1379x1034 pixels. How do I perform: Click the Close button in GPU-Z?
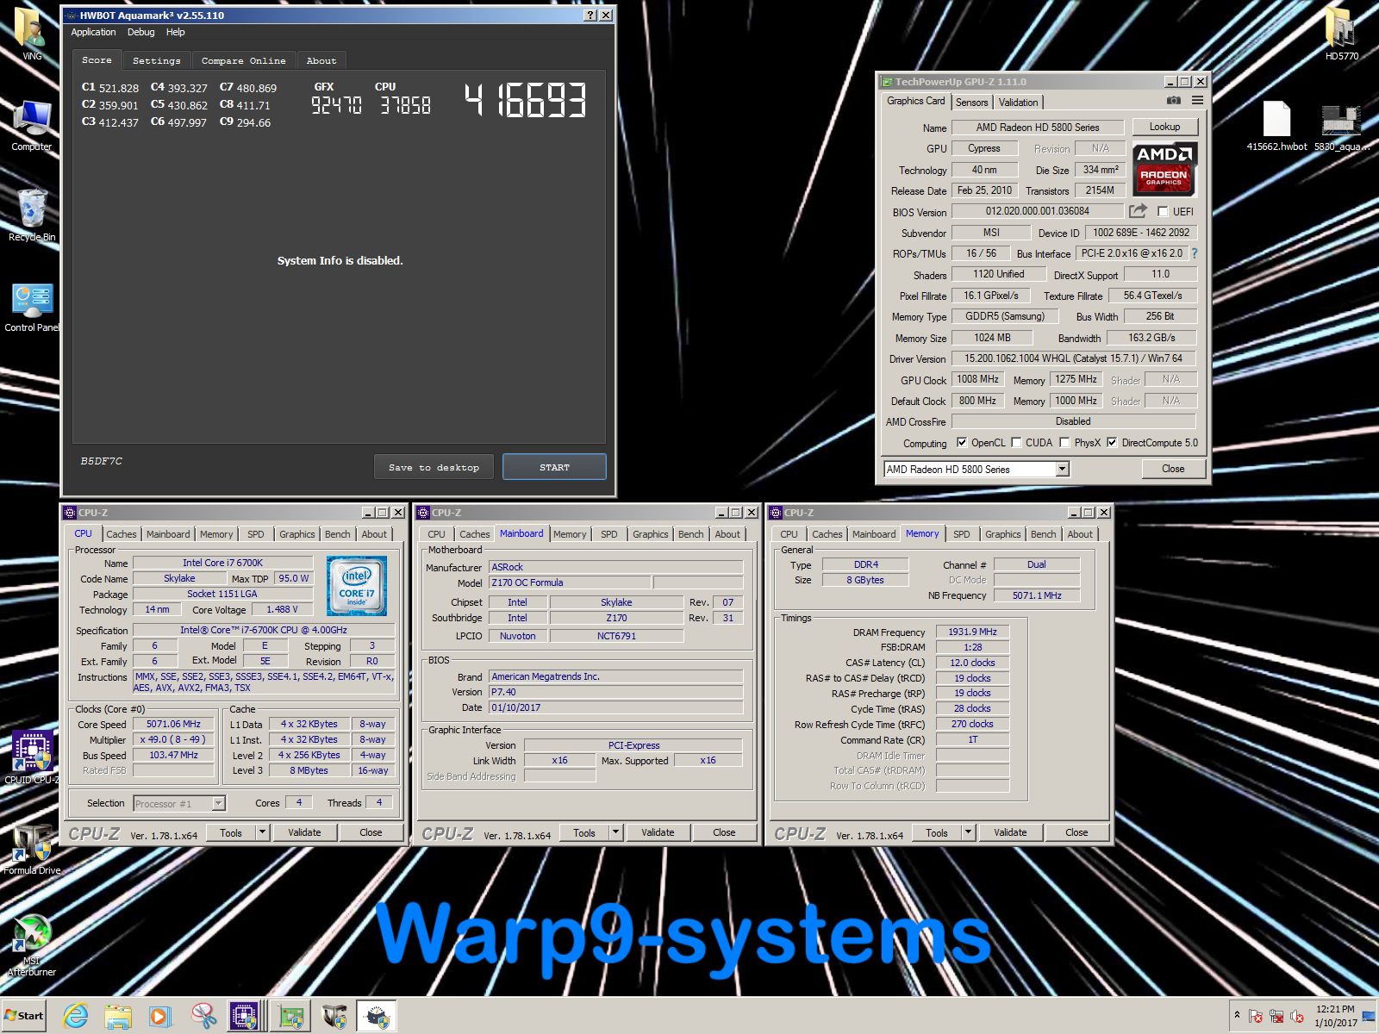coord(1173,469)
